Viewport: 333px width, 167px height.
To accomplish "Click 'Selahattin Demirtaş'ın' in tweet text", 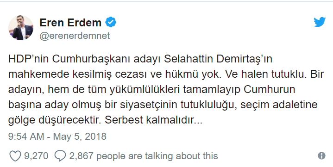I will pos(218,59).
